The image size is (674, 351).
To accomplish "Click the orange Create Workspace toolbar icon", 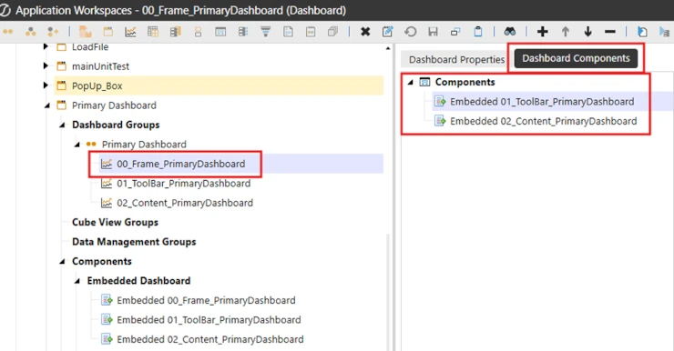I will (x=86, y=32).
